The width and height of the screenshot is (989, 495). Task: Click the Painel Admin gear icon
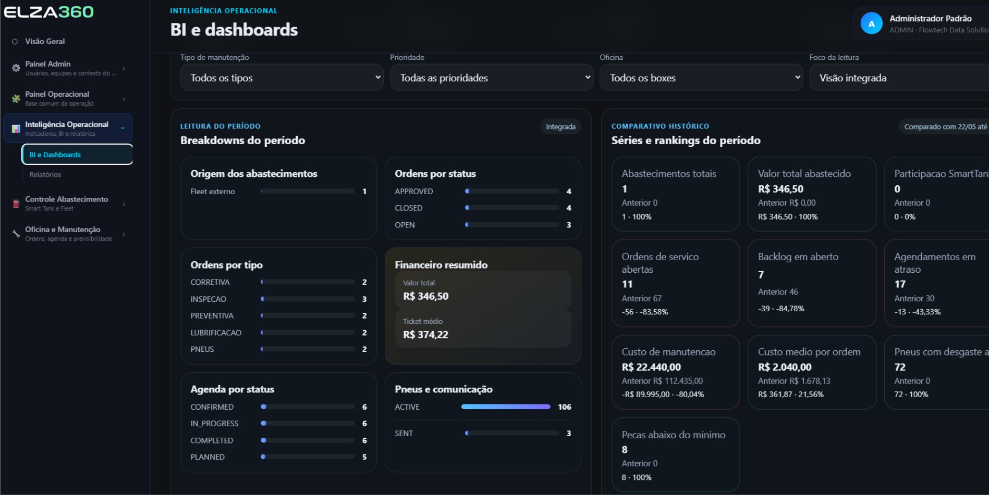click(x=16, y=68)
